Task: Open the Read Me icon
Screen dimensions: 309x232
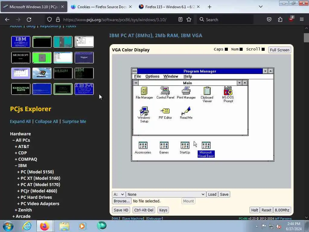Action: point(186,113)
